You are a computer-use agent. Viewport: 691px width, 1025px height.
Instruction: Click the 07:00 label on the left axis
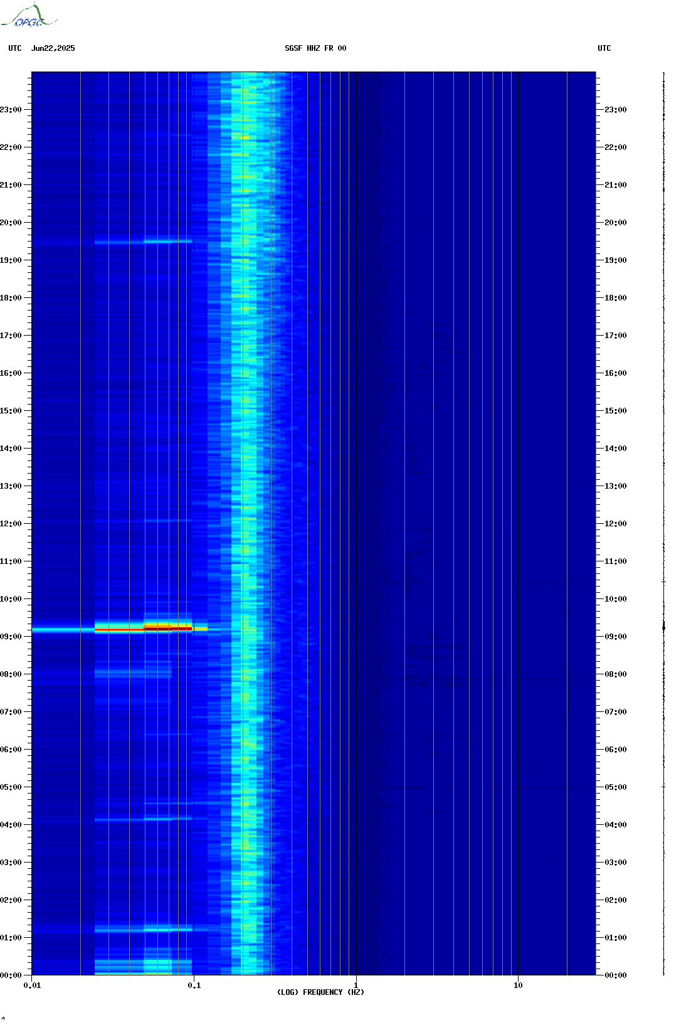tap(11, 712)
